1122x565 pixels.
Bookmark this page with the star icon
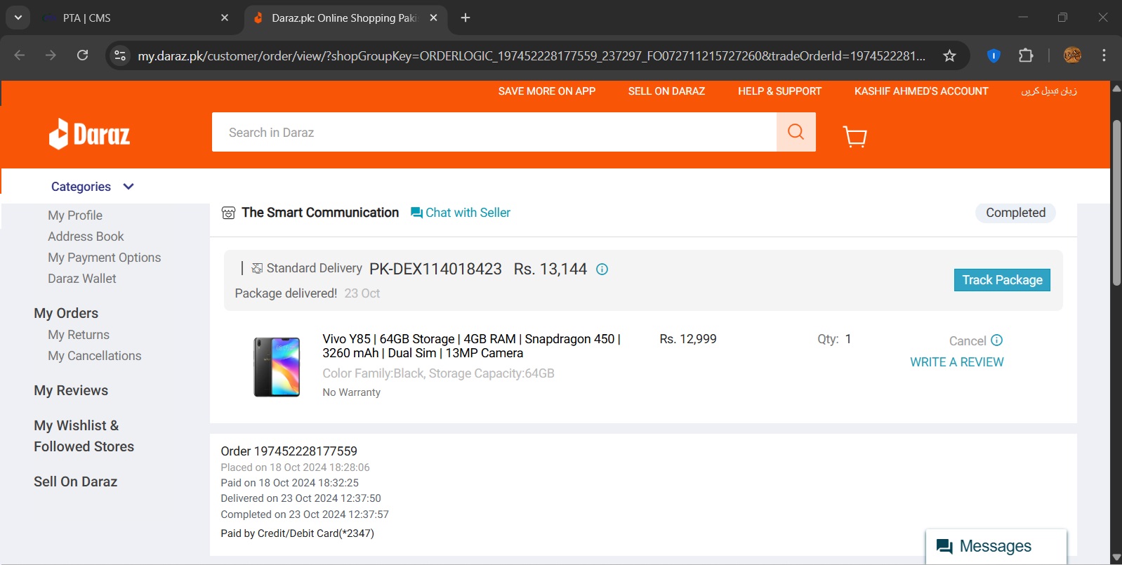(x=949, y=55)
